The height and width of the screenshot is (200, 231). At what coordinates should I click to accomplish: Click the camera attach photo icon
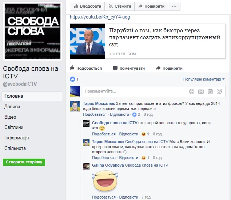pos(201,91)
